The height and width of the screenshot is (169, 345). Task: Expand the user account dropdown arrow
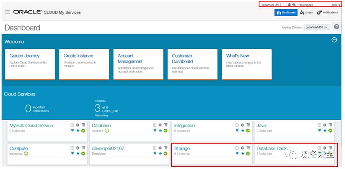(339, 5)
